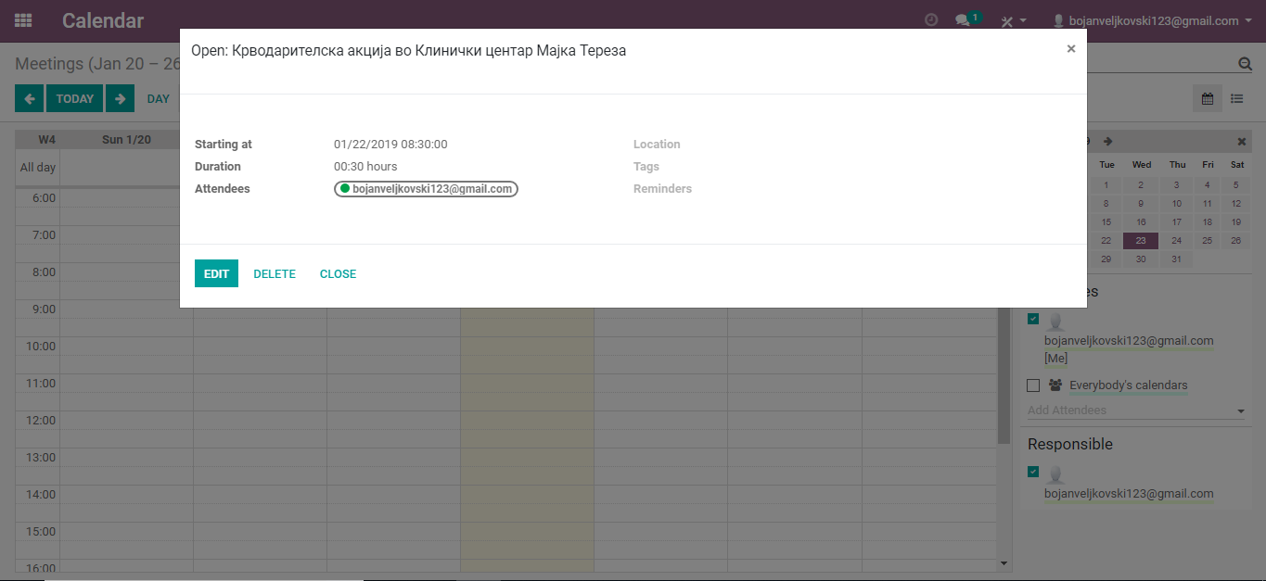
Task: Switch to calendar view icon
Action: coord(1208,98)
